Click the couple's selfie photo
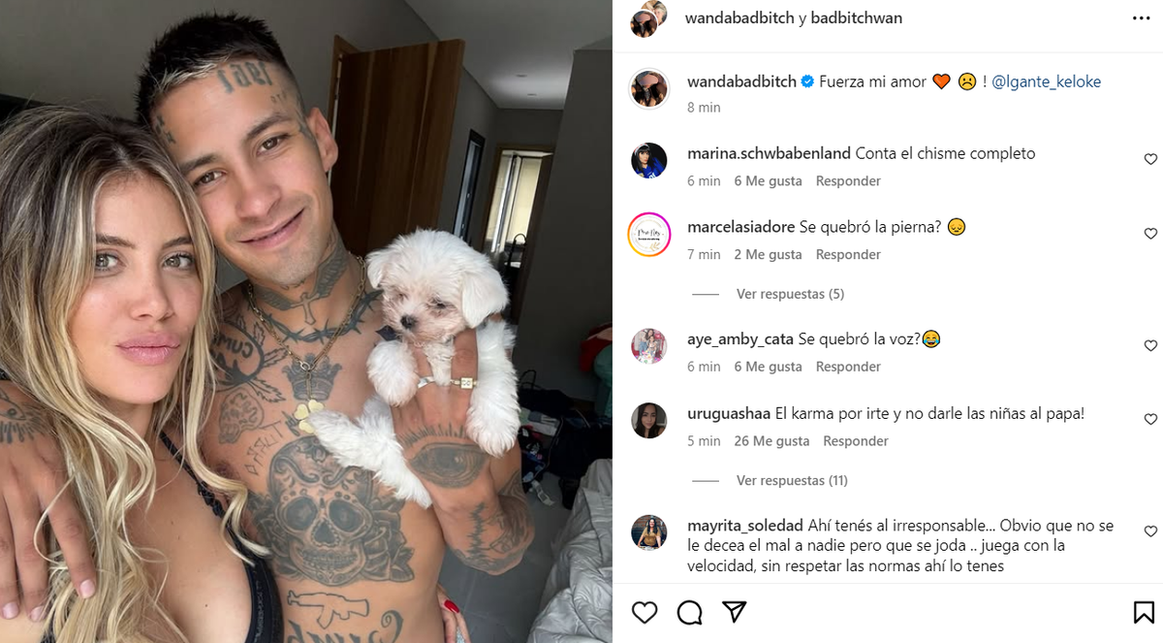 pos(306,321)
